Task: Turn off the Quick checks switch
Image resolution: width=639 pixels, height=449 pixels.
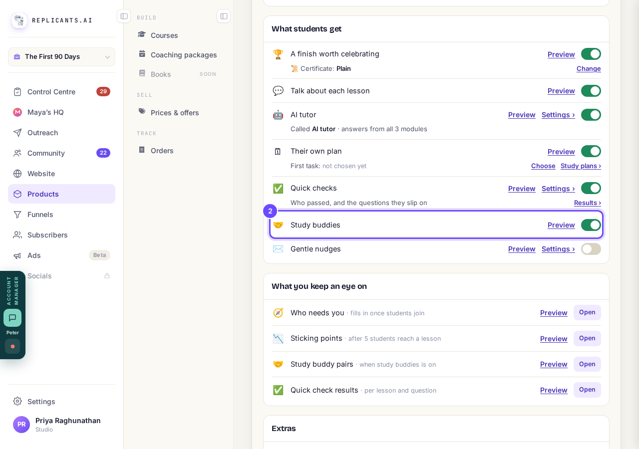Action: tap(591, 188)
